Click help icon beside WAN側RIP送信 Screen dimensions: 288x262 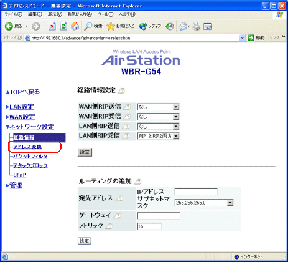click(127, 107)
